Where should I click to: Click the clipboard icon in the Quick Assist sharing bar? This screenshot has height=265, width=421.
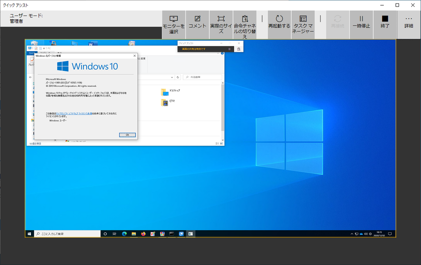pyautogui.click(x=239, y=49)
